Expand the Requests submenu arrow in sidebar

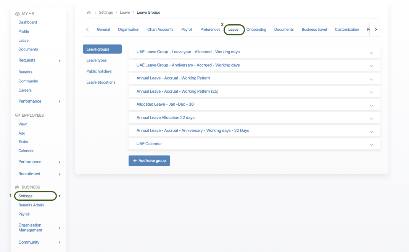point(60,60)
